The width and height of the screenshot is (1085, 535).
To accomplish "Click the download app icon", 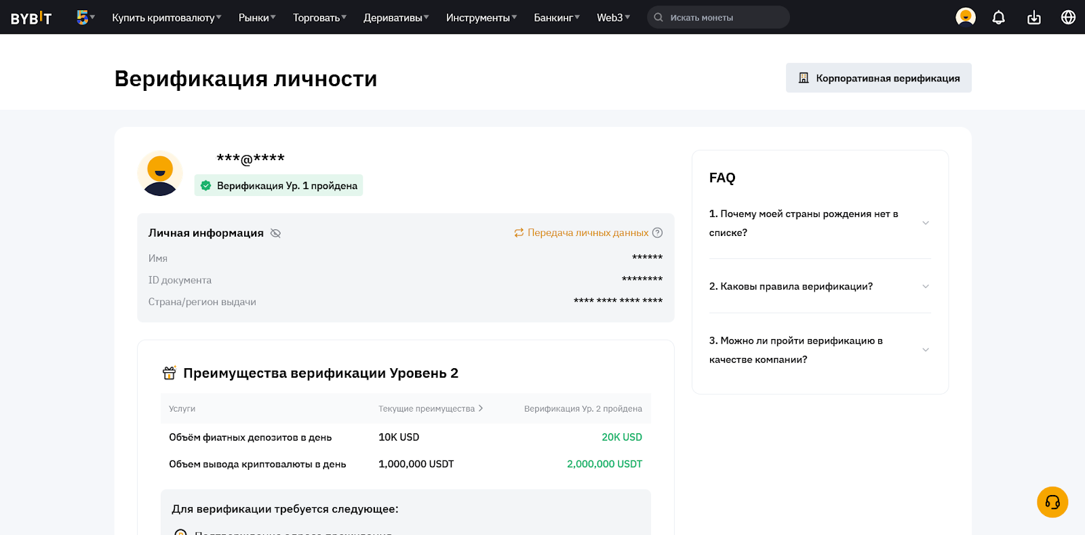I will coord(1033,18).
